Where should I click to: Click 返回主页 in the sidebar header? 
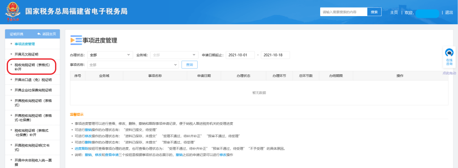point(49,34)
